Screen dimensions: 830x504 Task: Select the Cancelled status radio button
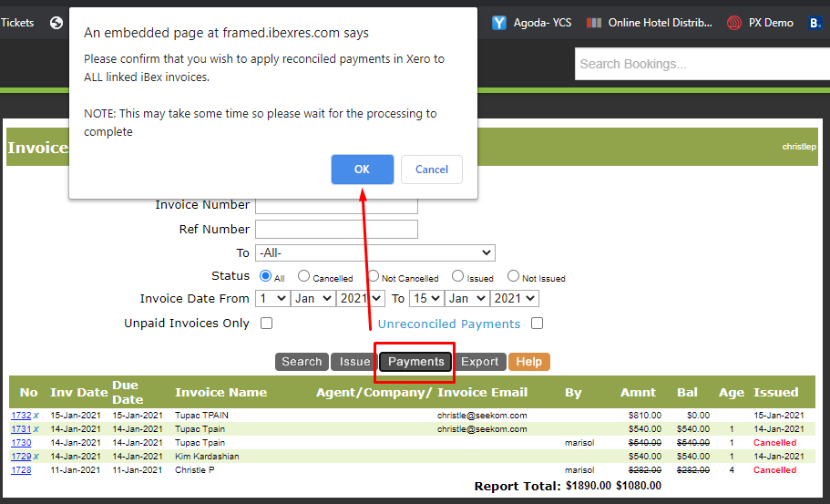coord(304,276)
